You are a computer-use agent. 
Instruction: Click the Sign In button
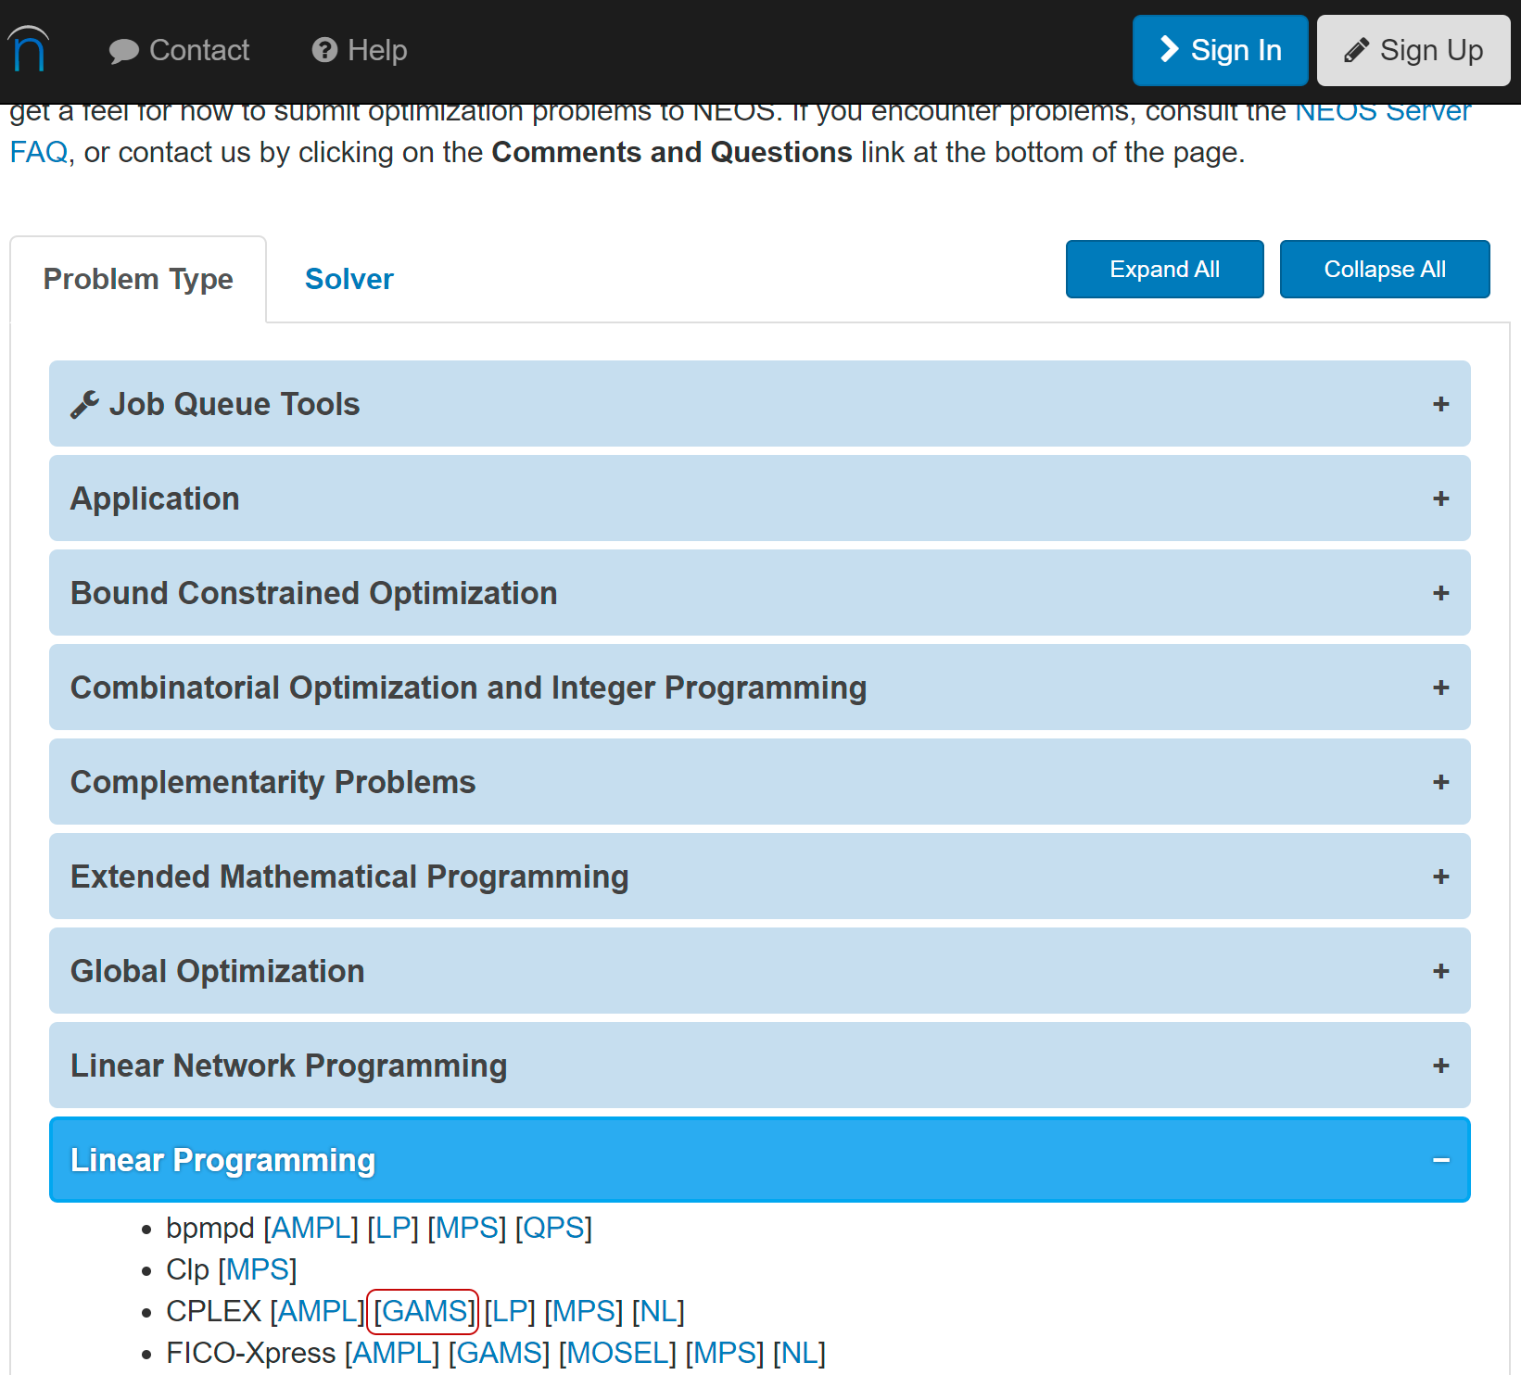(x=1220, y=50)
